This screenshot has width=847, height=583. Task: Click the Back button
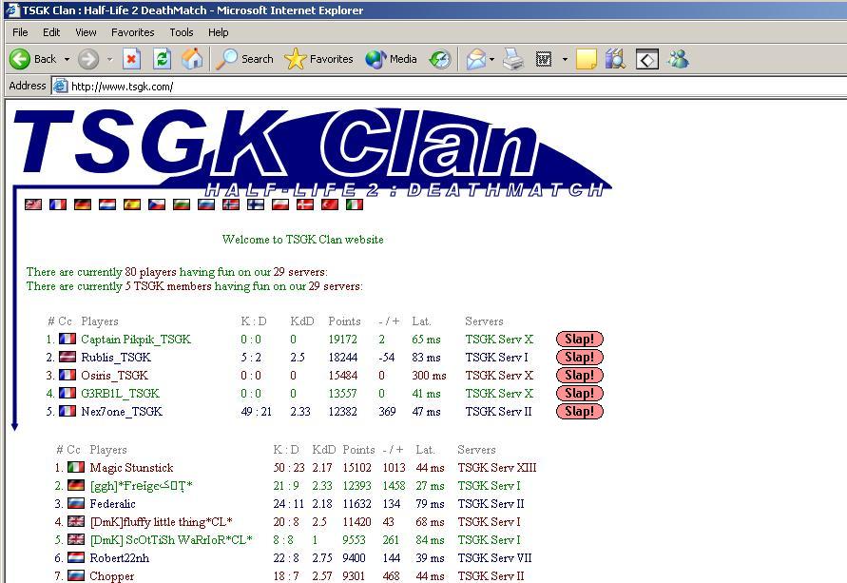[x=33, y=59]
